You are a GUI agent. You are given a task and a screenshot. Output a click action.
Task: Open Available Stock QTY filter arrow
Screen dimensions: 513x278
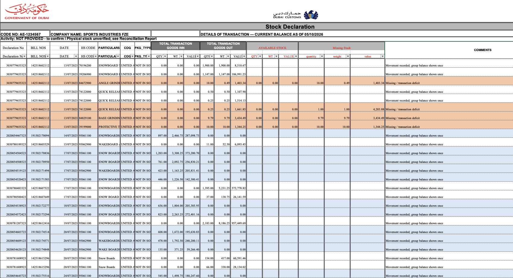(260, 56)
